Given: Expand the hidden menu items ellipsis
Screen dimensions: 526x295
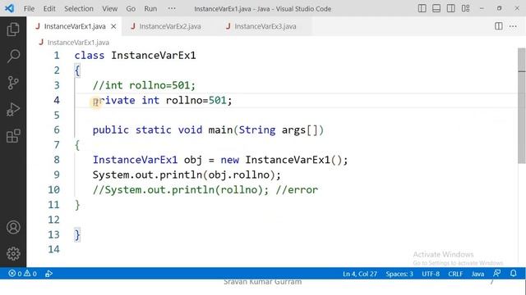Looking at the screenshot, I should [172, 9].
